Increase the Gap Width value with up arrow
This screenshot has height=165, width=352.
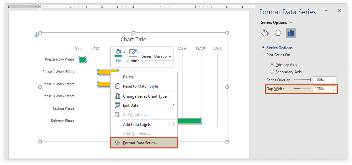click(x=334, y=87)
